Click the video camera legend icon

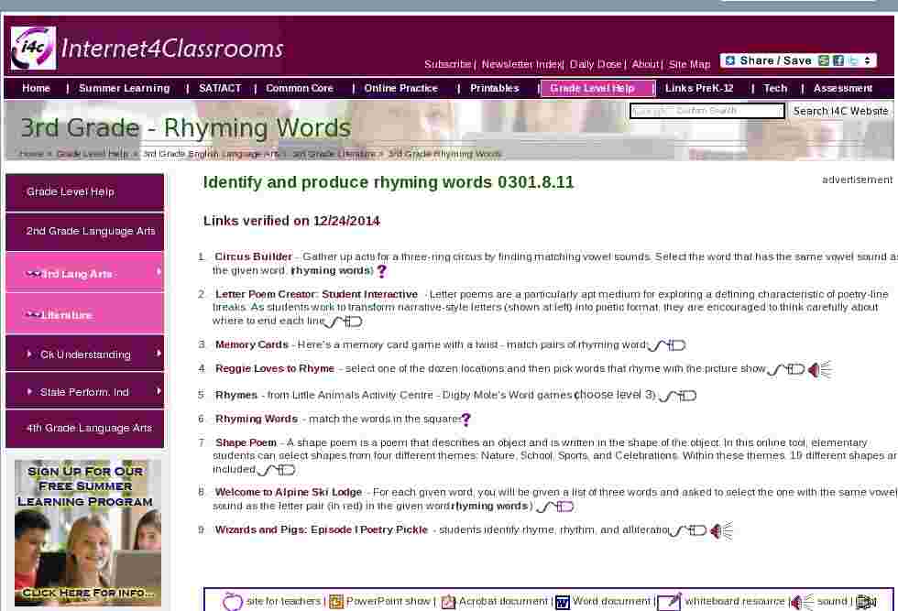[x=866, y=602]
